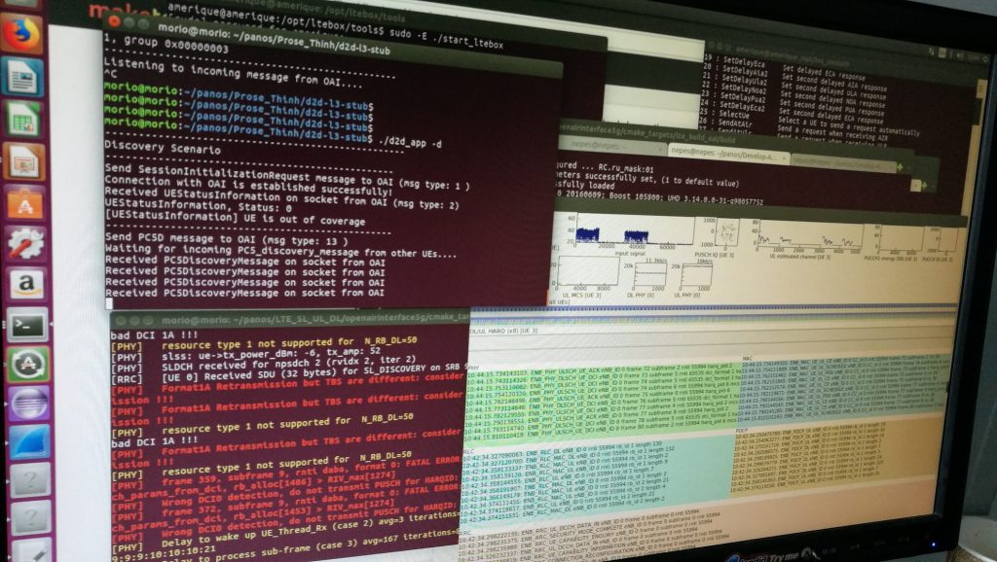
Task: Open System Settings wrench-and-gear icon
Action: [26, 243]
